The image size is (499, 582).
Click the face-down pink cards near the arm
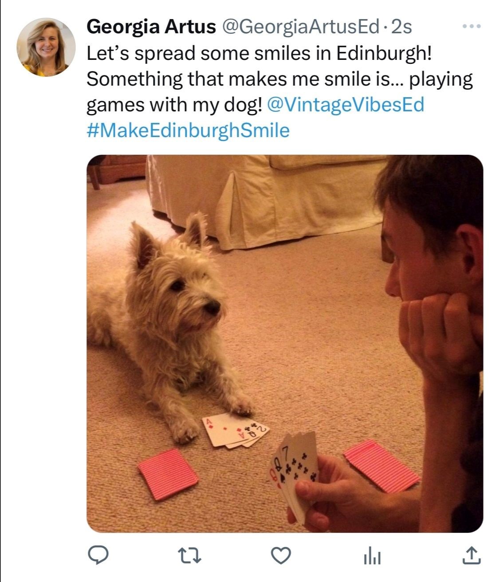click(x=382, y=466)
